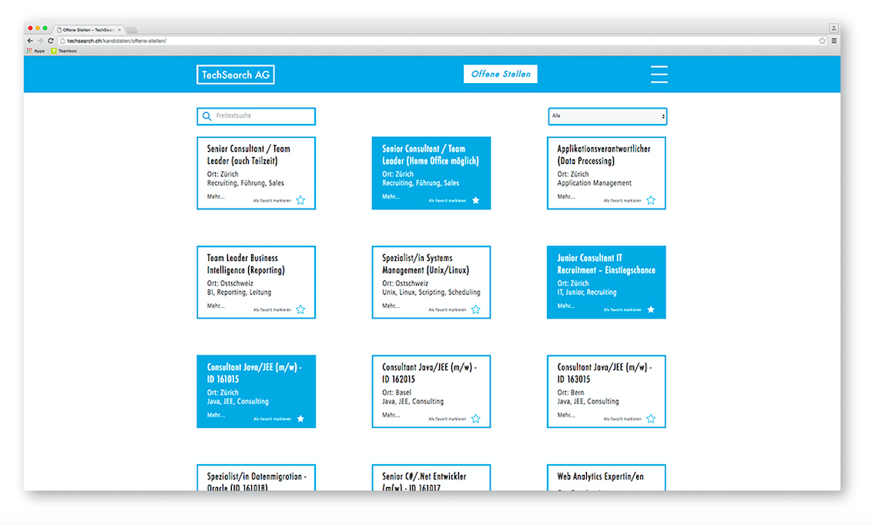Viewport: 872px width, 525px height.
Task: Click the TechSearch AG logo link
Action: [235, 75]
